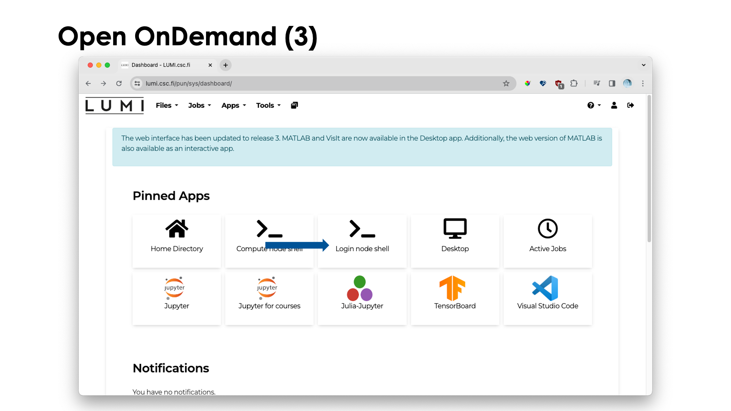Viewport: 731px width, 411px height.
Task: Launch the Jupyter app
Action: tap(177, 298)
